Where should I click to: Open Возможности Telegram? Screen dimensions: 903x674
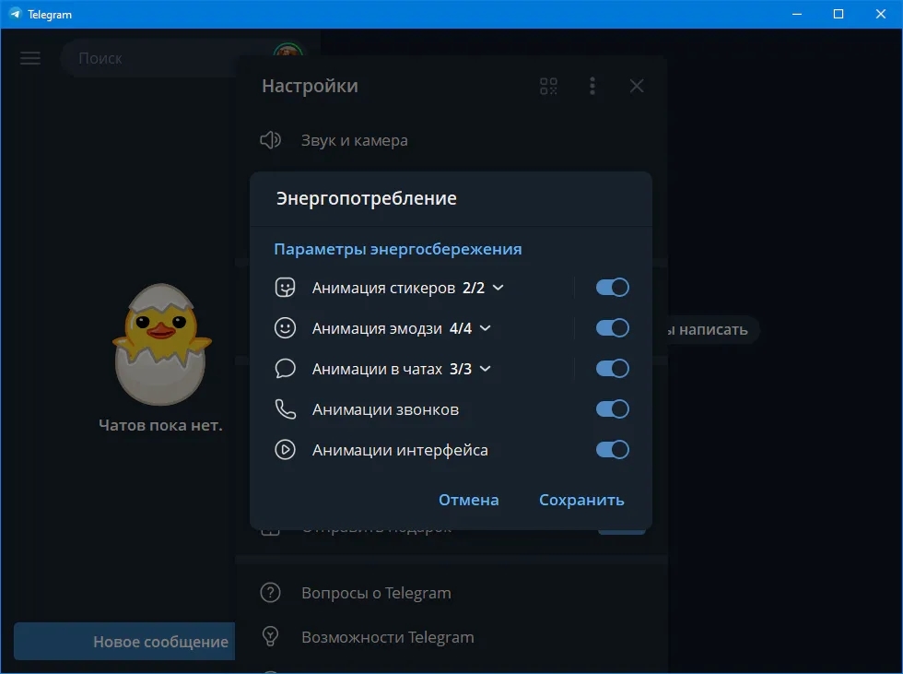(451, 637)
